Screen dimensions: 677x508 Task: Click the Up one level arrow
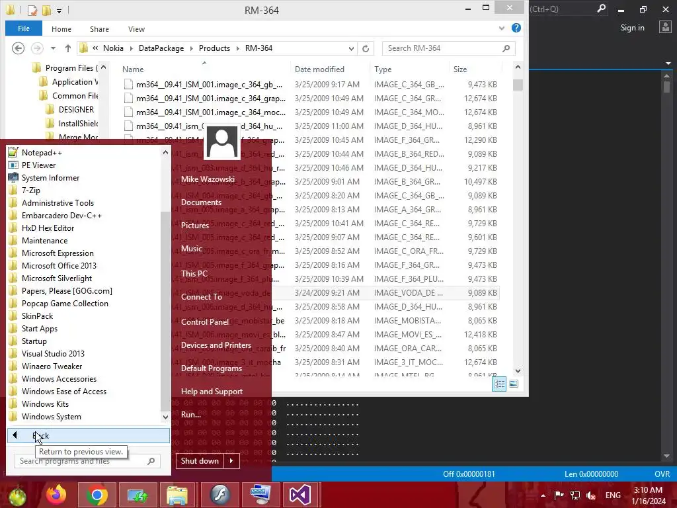[68, 48]
